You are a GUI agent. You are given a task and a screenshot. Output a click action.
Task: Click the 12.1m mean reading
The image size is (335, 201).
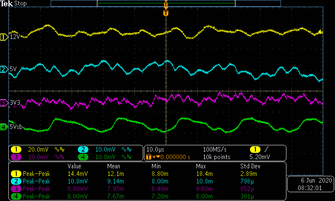116,174
